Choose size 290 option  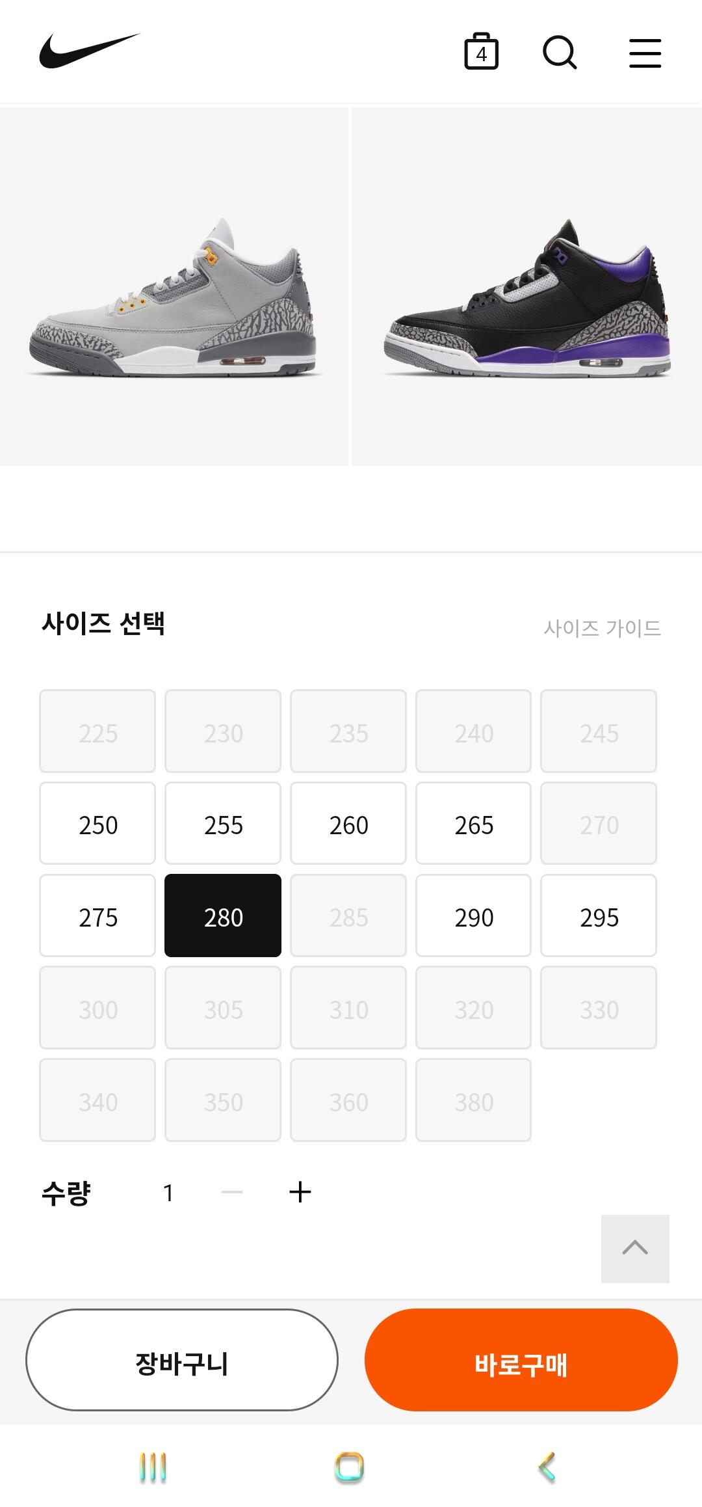point(473,916)
